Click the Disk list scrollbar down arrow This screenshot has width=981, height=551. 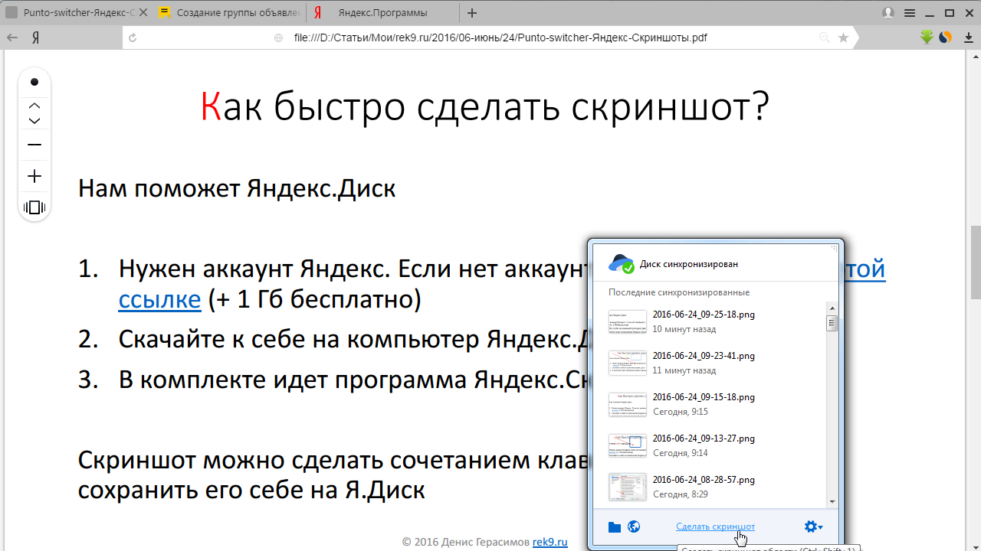click(832, 501)
